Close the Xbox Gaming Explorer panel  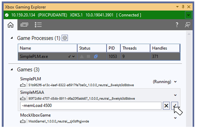pyautogui.click(x=189, y=7)
